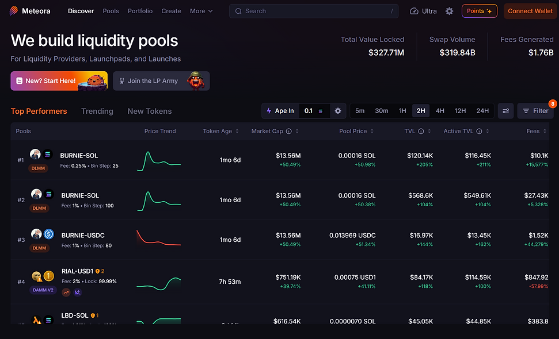Screen dimensions: 559x339
Task: Click the New? Start Here! banner
Action: [x=59, y=81]
